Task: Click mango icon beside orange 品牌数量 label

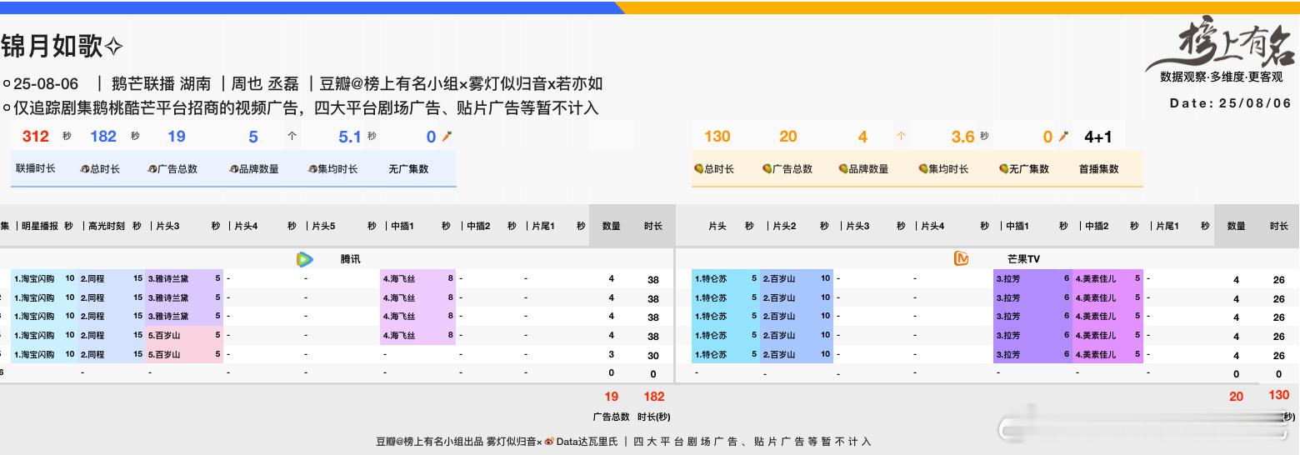Action: pos(843,169)
